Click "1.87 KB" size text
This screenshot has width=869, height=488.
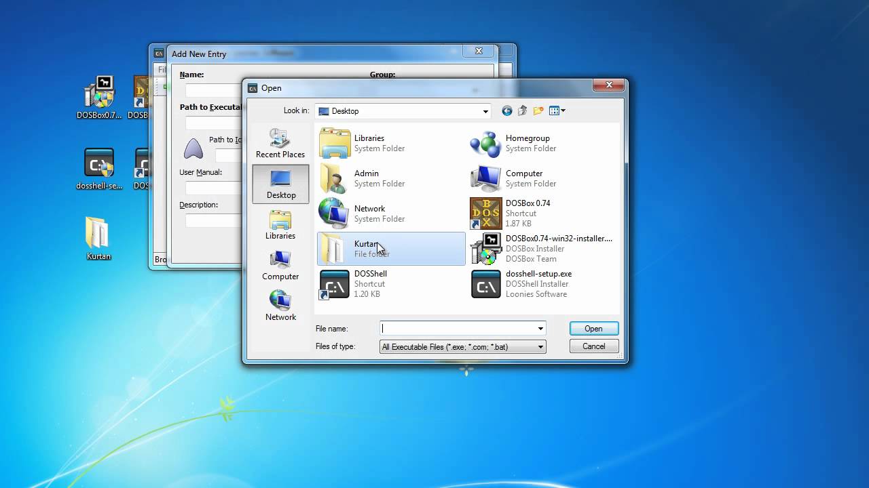point(519,224)
